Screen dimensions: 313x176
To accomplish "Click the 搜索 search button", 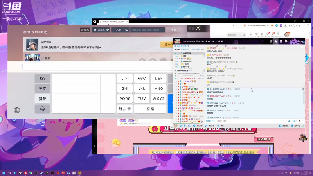I will 173,30.
